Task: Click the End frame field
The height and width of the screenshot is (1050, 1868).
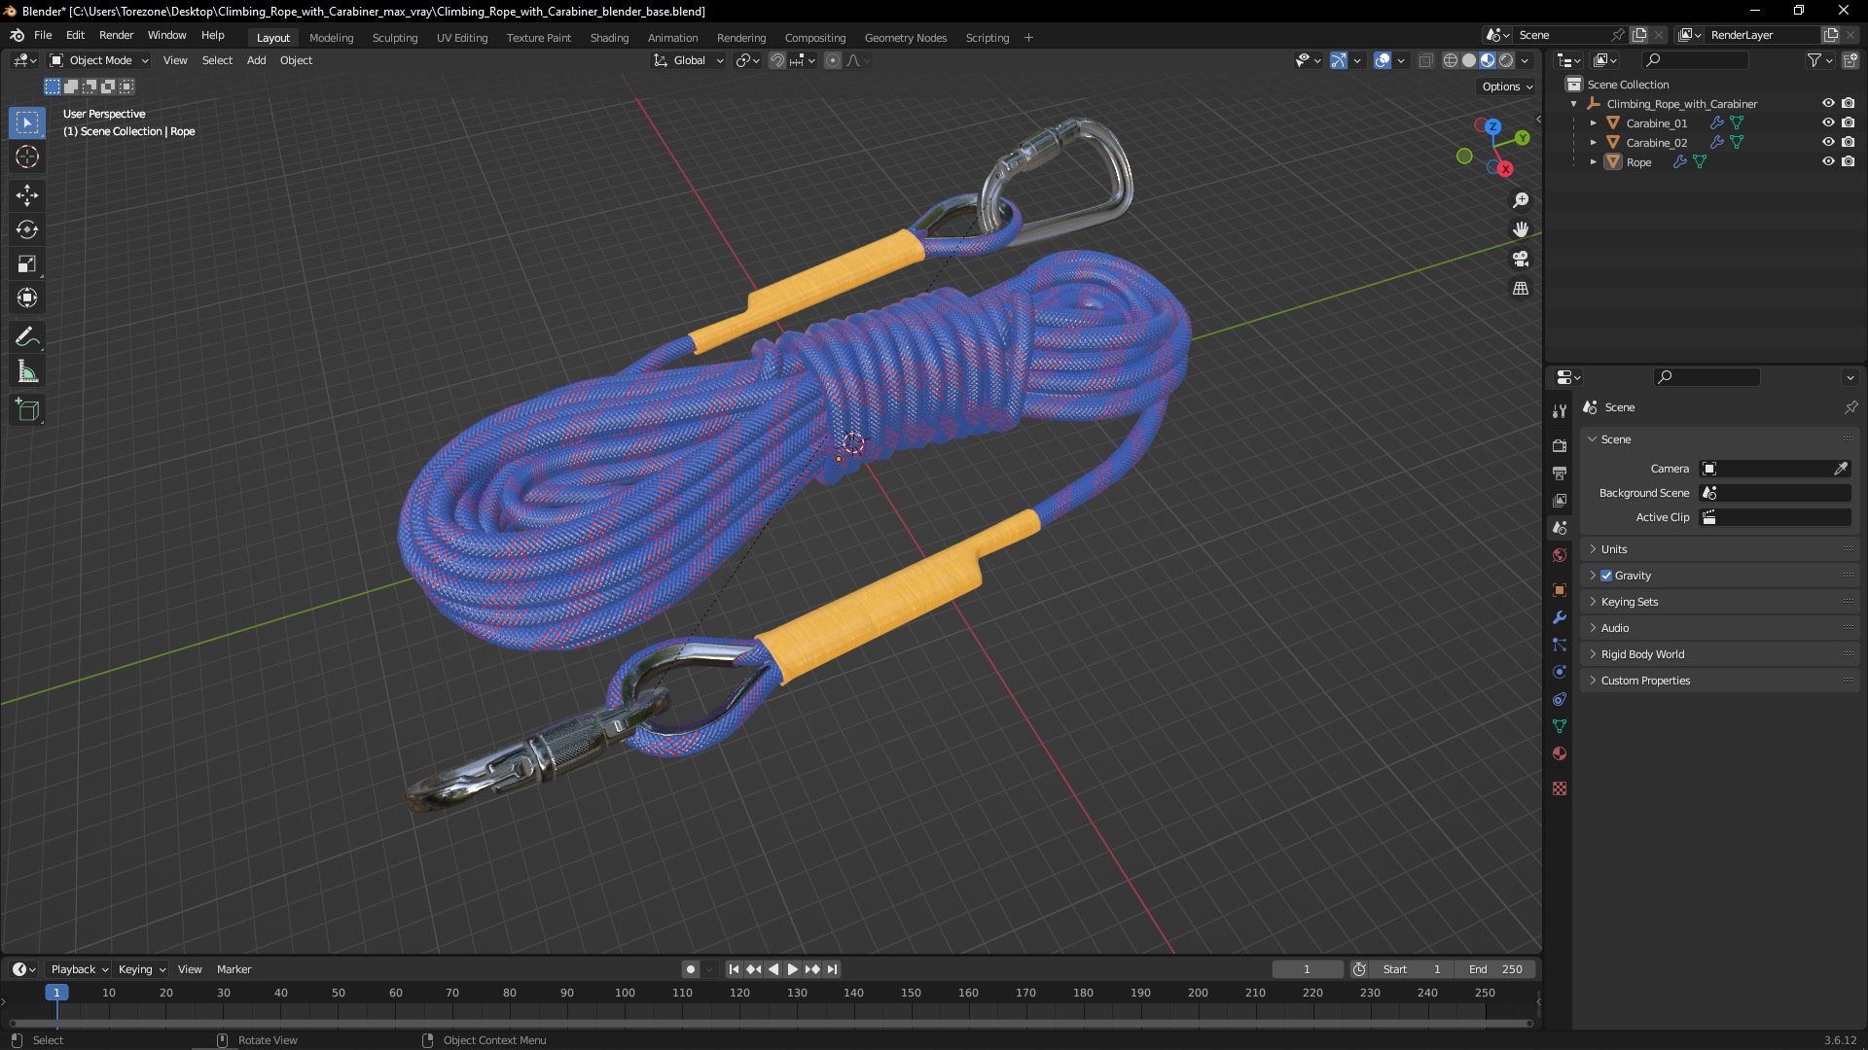Action: (1495, 969)
